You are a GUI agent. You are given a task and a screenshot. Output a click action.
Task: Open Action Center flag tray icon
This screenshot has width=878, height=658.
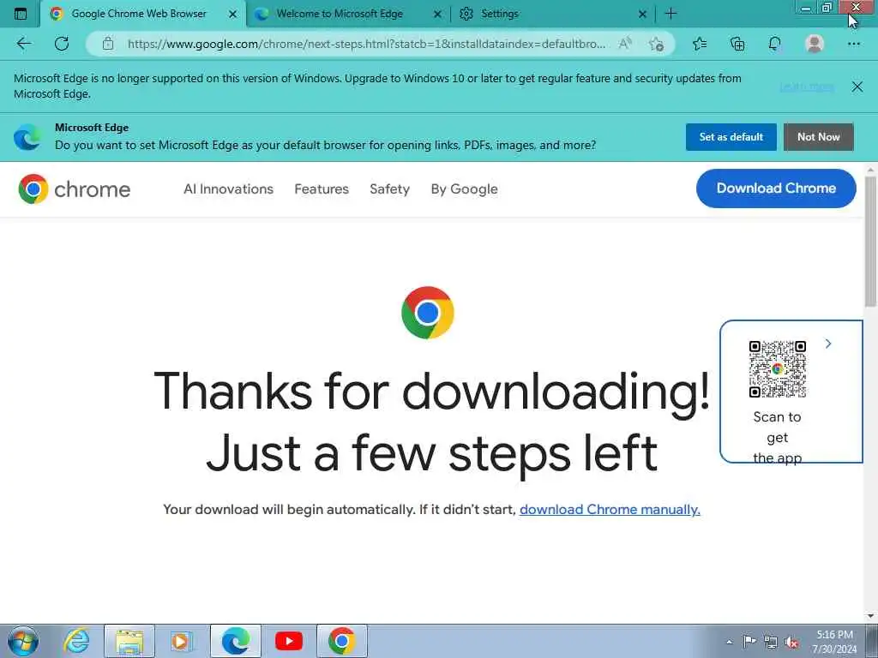tap(749, 641)
